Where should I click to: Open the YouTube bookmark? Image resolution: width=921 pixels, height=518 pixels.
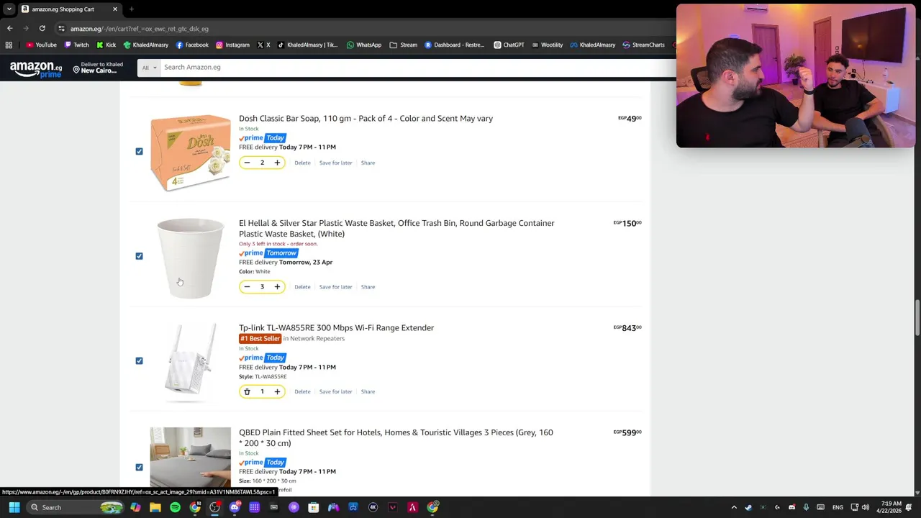[41, 45]
